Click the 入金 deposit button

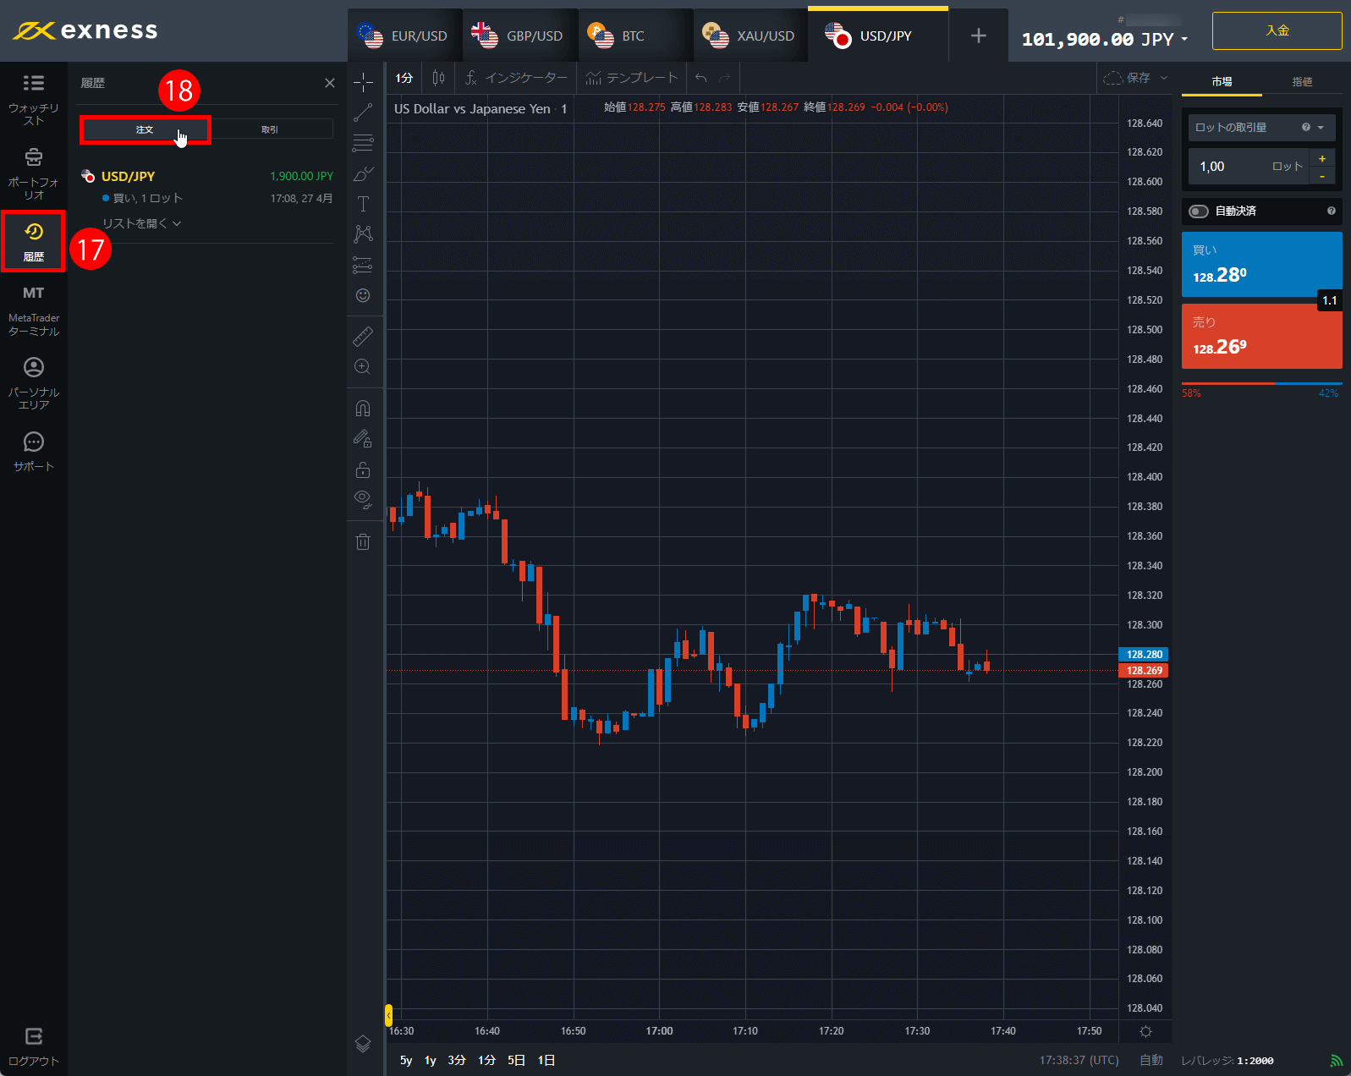tap(1276, 31)
